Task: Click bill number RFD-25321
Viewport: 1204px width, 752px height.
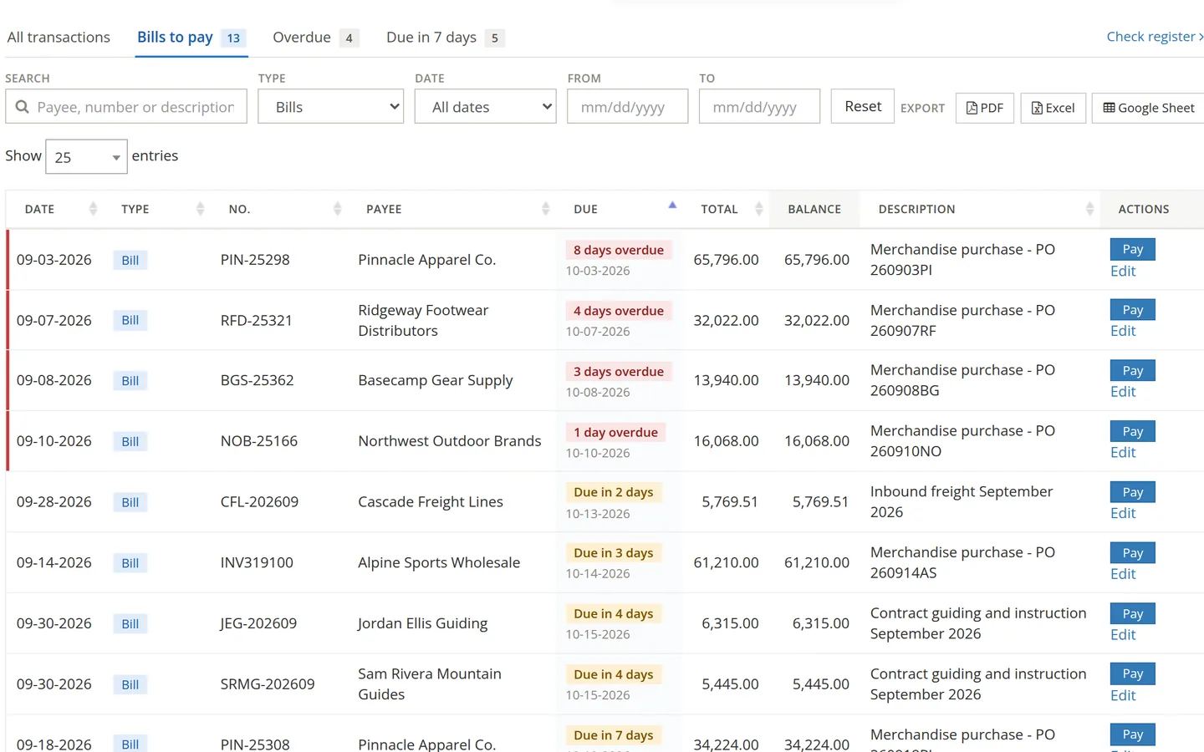Action: pos(257,320)
